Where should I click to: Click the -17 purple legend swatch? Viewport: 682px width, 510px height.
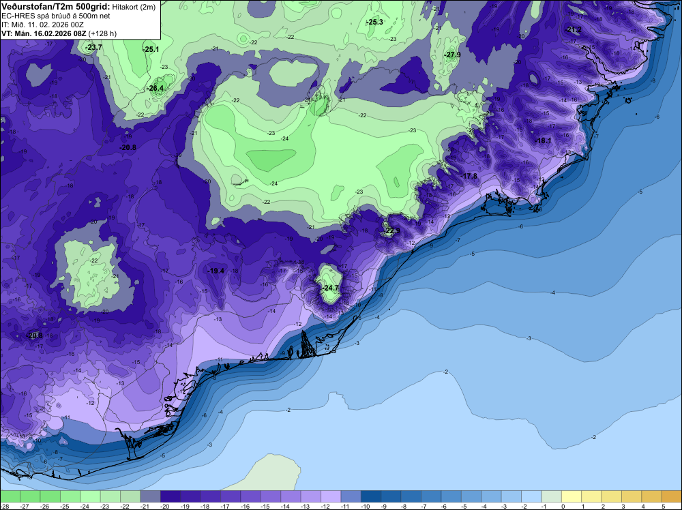(230, 496)
